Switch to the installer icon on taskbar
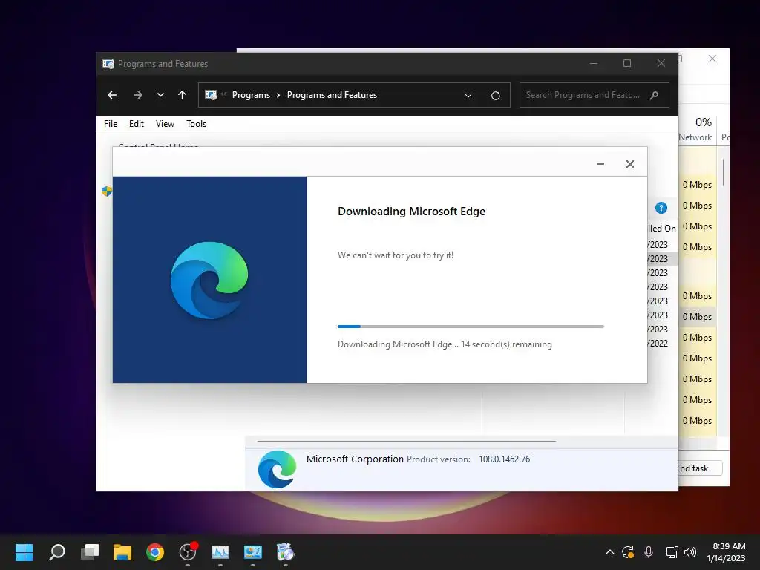The image size is (760, 570). [286, 552]
